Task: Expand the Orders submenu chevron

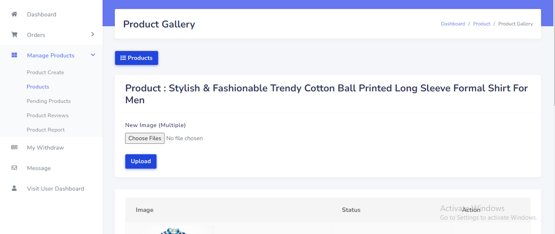Action: click(93, 34)
